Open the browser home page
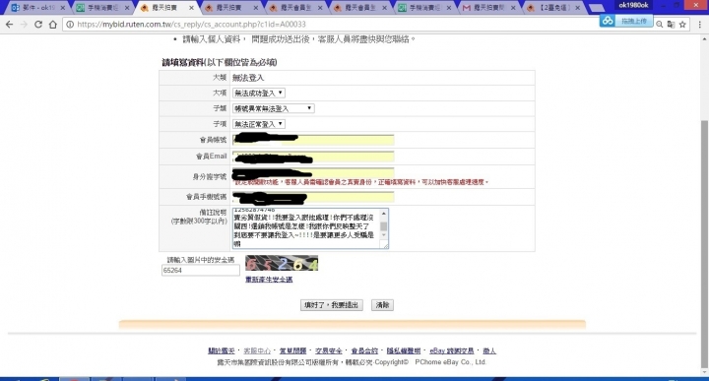The width and height of the screenshot is (709, 381). point(53,25)
